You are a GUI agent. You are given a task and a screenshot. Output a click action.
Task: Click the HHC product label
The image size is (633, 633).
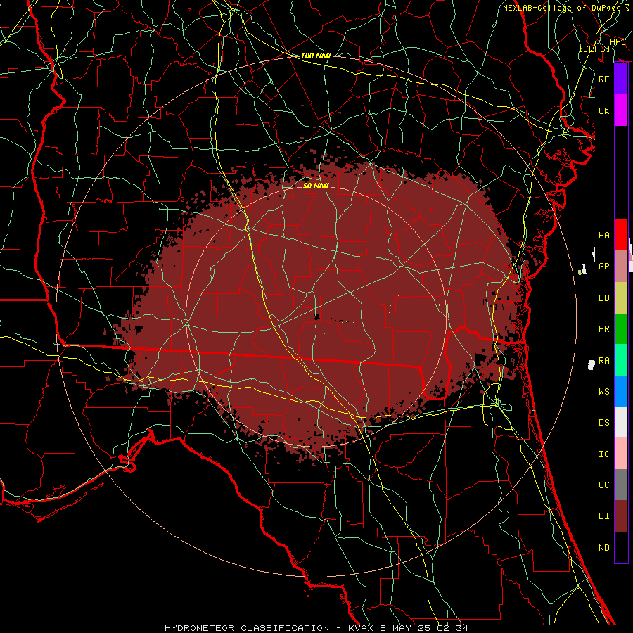618,42
